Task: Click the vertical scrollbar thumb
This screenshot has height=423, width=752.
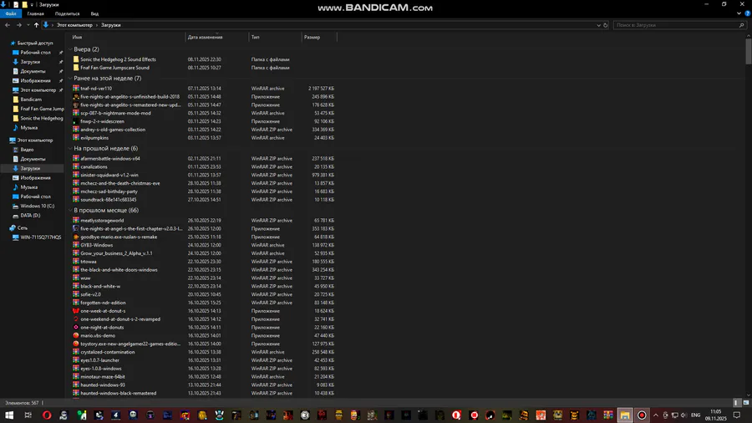Action: pos(749,50)
